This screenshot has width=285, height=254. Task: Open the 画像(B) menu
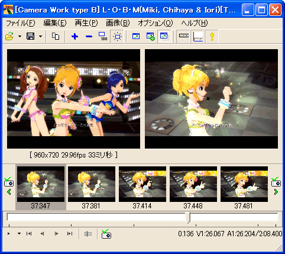click(x=118, y=23)
